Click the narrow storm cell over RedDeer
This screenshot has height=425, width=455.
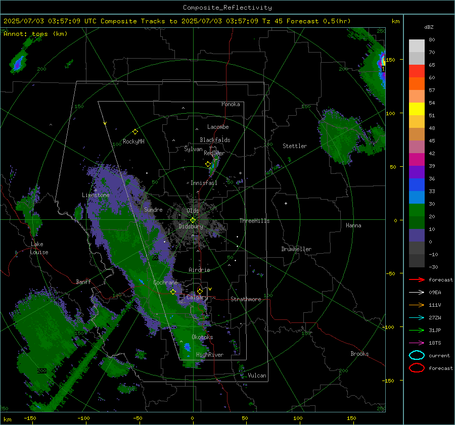pos(214,166)
